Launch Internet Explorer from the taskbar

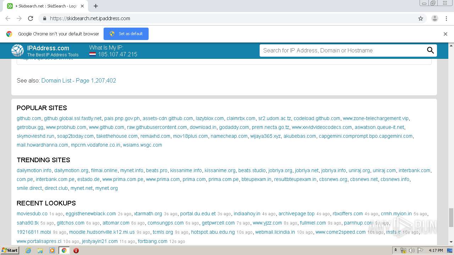28,250
